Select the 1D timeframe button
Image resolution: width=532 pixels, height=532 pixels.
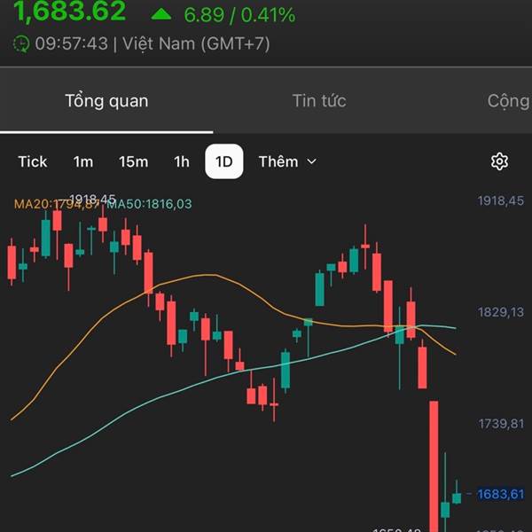[x=224, y=161]
